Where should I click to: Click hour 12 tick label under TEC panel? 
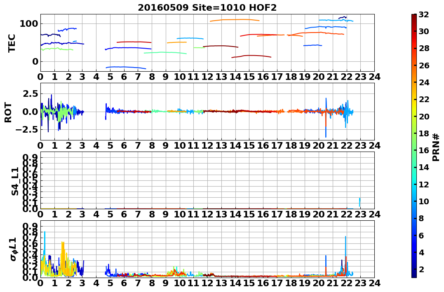tap(207, 77)
